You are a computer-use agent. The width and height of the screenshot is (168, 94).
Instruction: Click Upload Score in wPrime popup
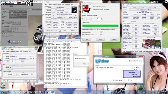[132, 73]
